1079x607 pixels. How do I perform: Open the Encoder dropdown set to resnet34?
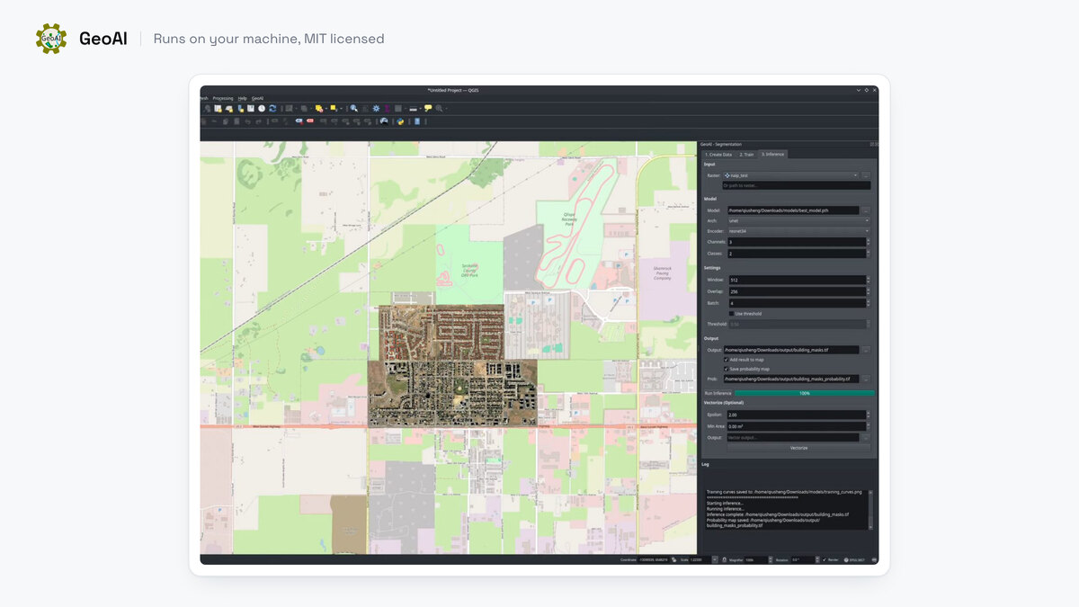(x=798, y=231)
